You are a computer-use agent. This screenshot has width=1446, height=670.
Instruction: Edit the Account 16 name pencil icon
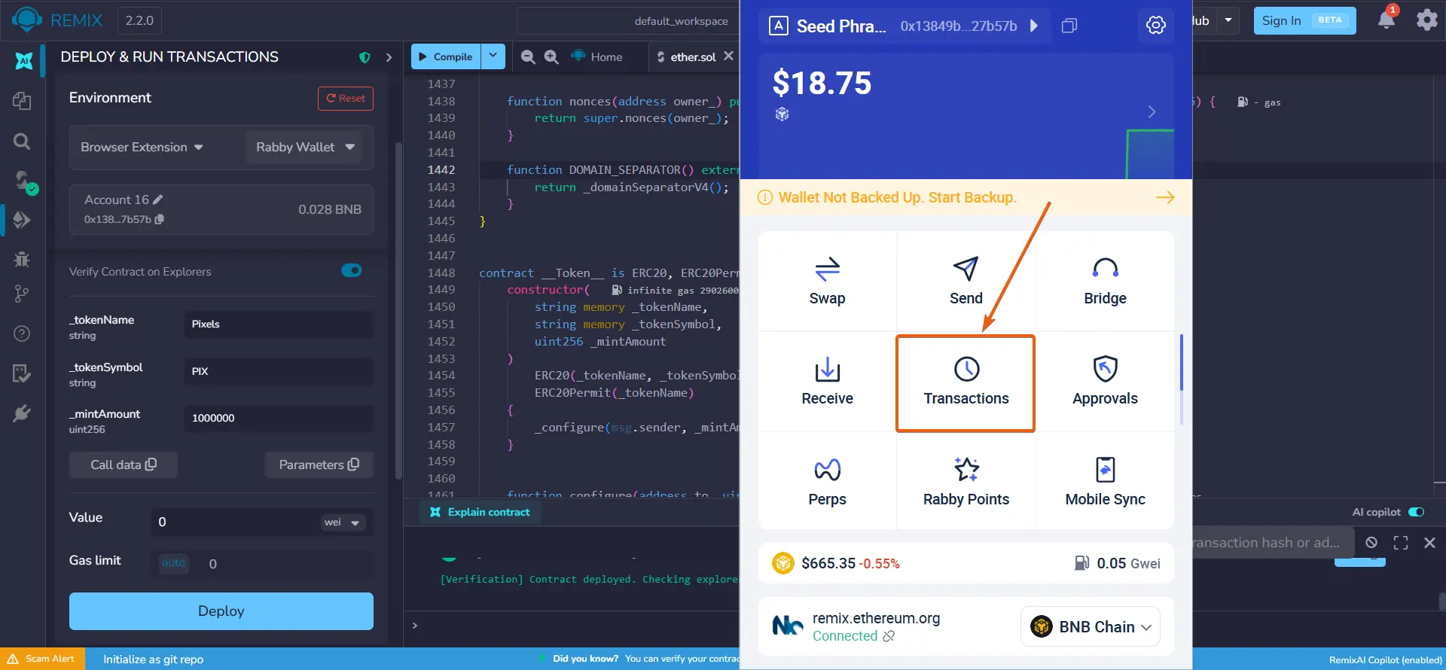coord(157,199)
